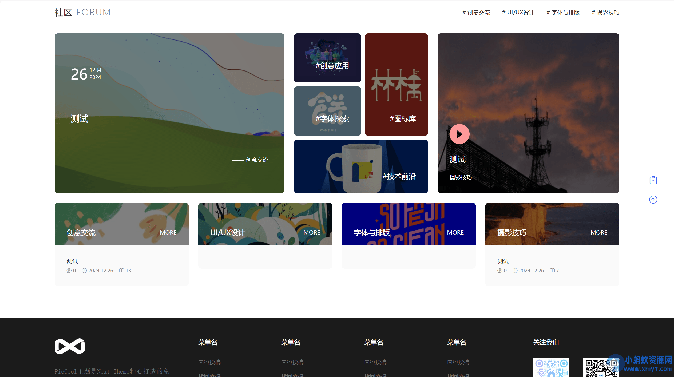
Task: Select the # 创意交流 forum tab
Action: click(x=476, y=13)
